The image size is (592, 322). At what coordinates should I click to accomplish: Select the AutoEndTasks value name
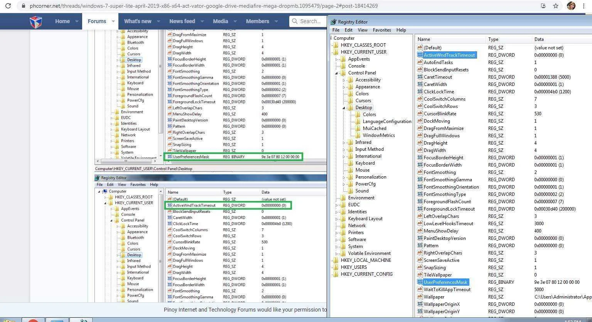pos(438,62)
